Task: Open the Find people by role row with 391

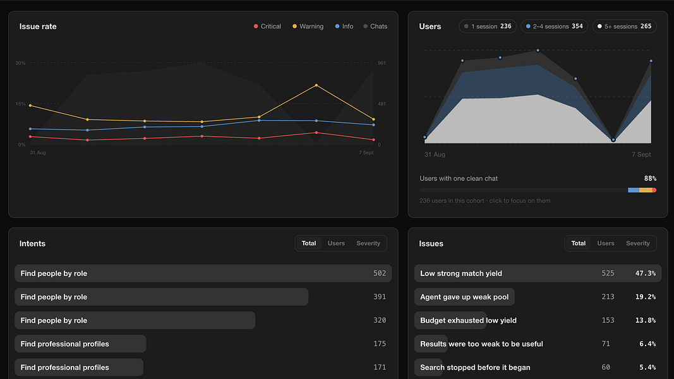Action: point(203,297)
